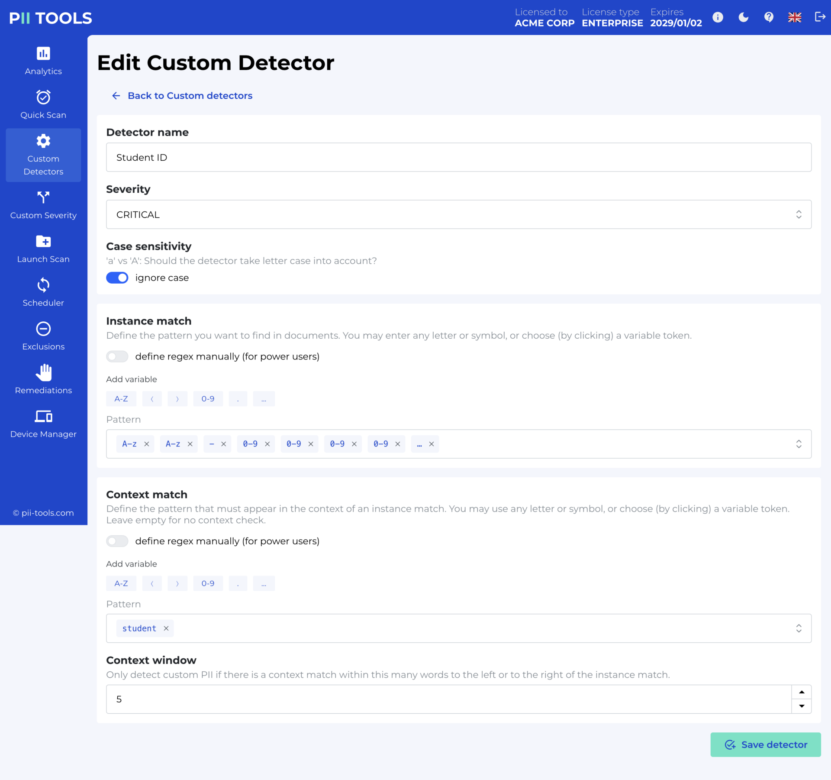
Task: Expand the Instance match pattern selector
Action: [x=799, y=444]
